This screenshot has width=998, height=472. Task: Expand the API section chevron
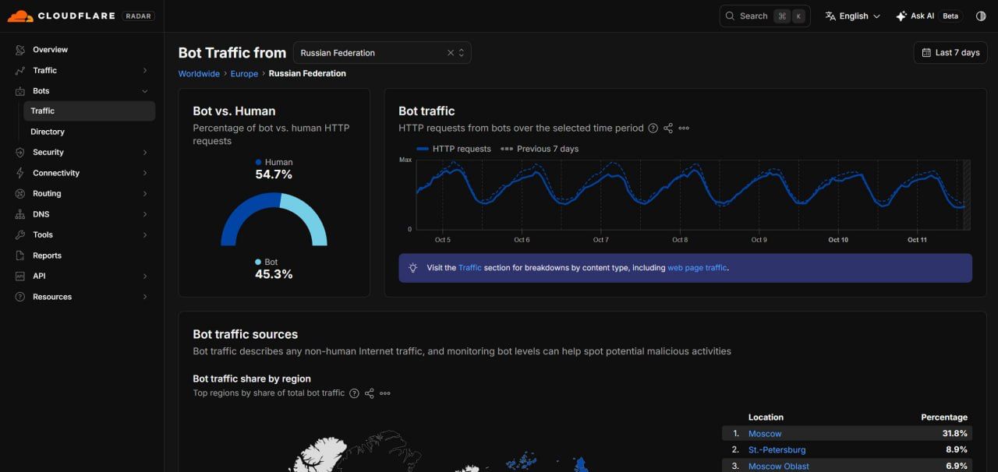(x=145, y=277)
